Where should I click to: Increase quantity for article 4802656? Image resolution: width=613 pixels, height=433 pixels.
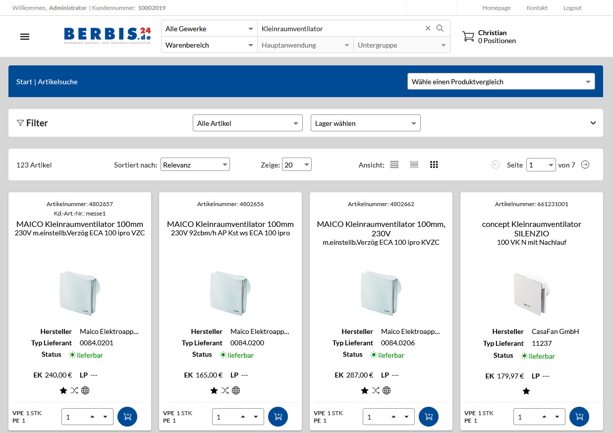point(243,417)
